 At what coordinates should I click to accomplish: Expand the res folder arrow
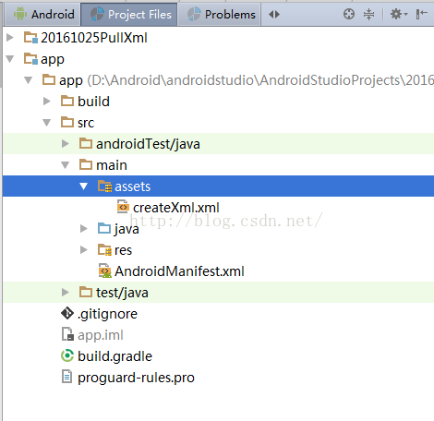coord(84,250)
